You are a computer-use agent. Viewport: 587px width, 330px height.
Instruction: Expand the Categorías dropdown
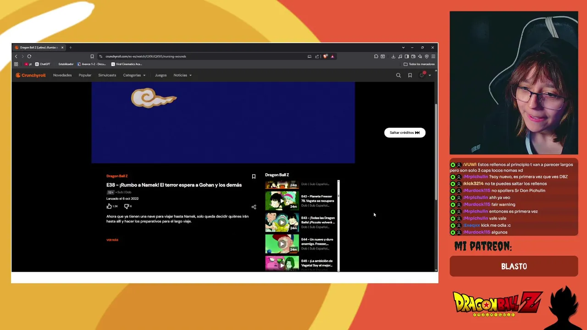pos(134,75)
